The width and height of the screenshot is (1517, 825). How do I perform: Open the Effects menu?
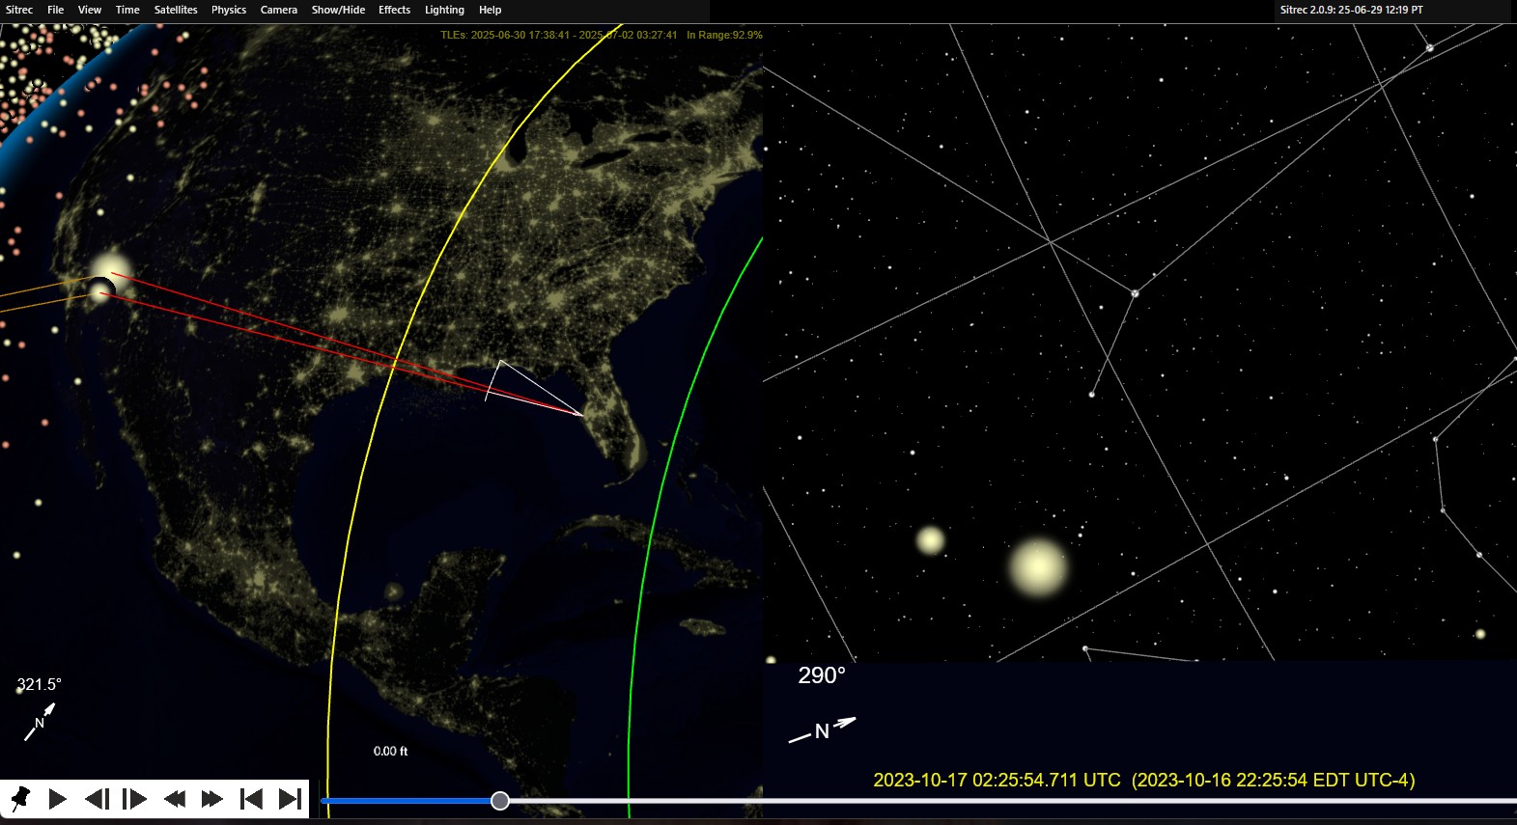pyautogui.click(x=394, y=10)
